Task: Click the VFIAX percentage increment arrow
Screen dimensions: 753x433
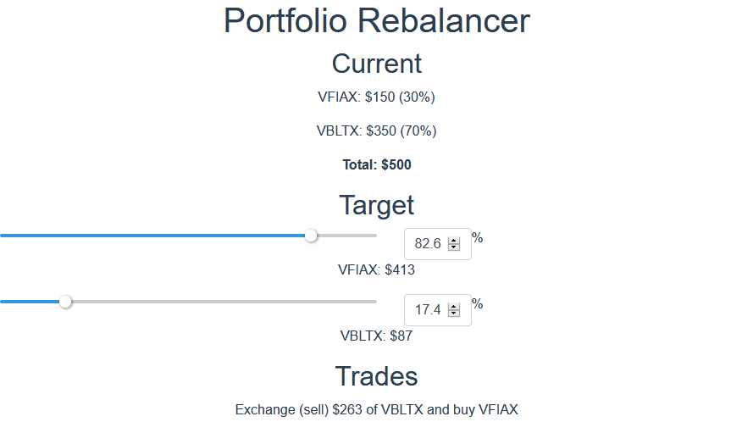Action: tap(454, 241)
